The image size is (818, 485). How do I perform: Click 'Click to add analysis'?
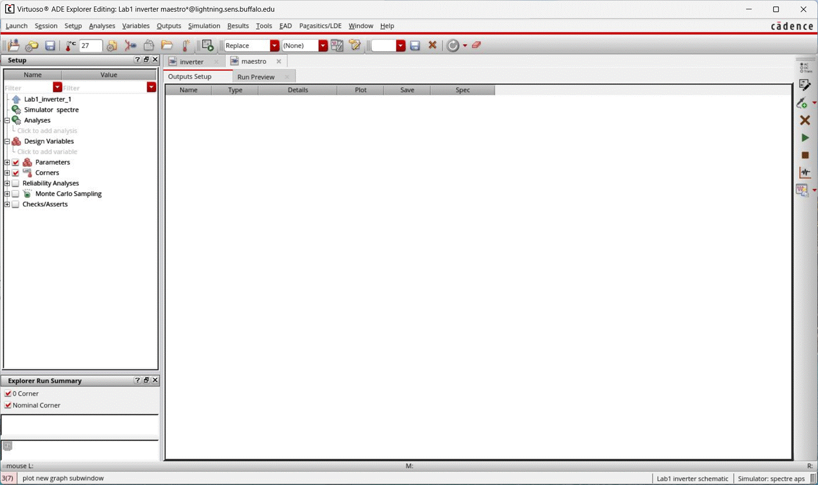point(47,131)
